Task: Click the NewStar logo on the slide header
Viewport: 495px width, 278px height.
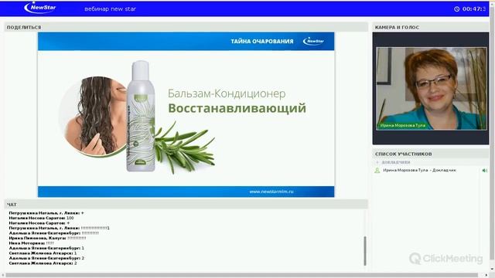Action: click(313, 41)
